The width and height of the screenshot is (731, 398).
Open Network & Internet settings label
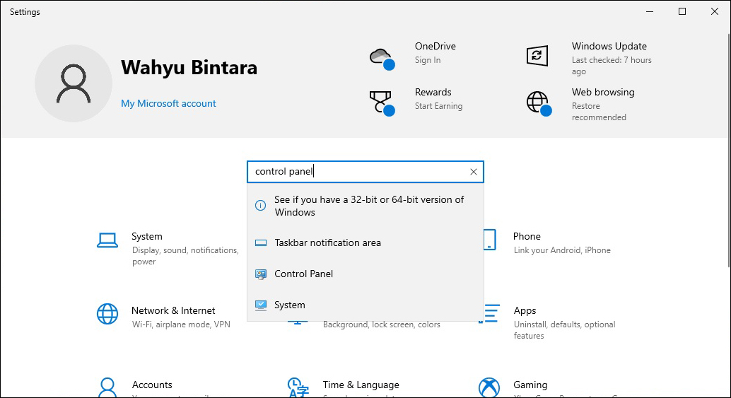point(173,310)
